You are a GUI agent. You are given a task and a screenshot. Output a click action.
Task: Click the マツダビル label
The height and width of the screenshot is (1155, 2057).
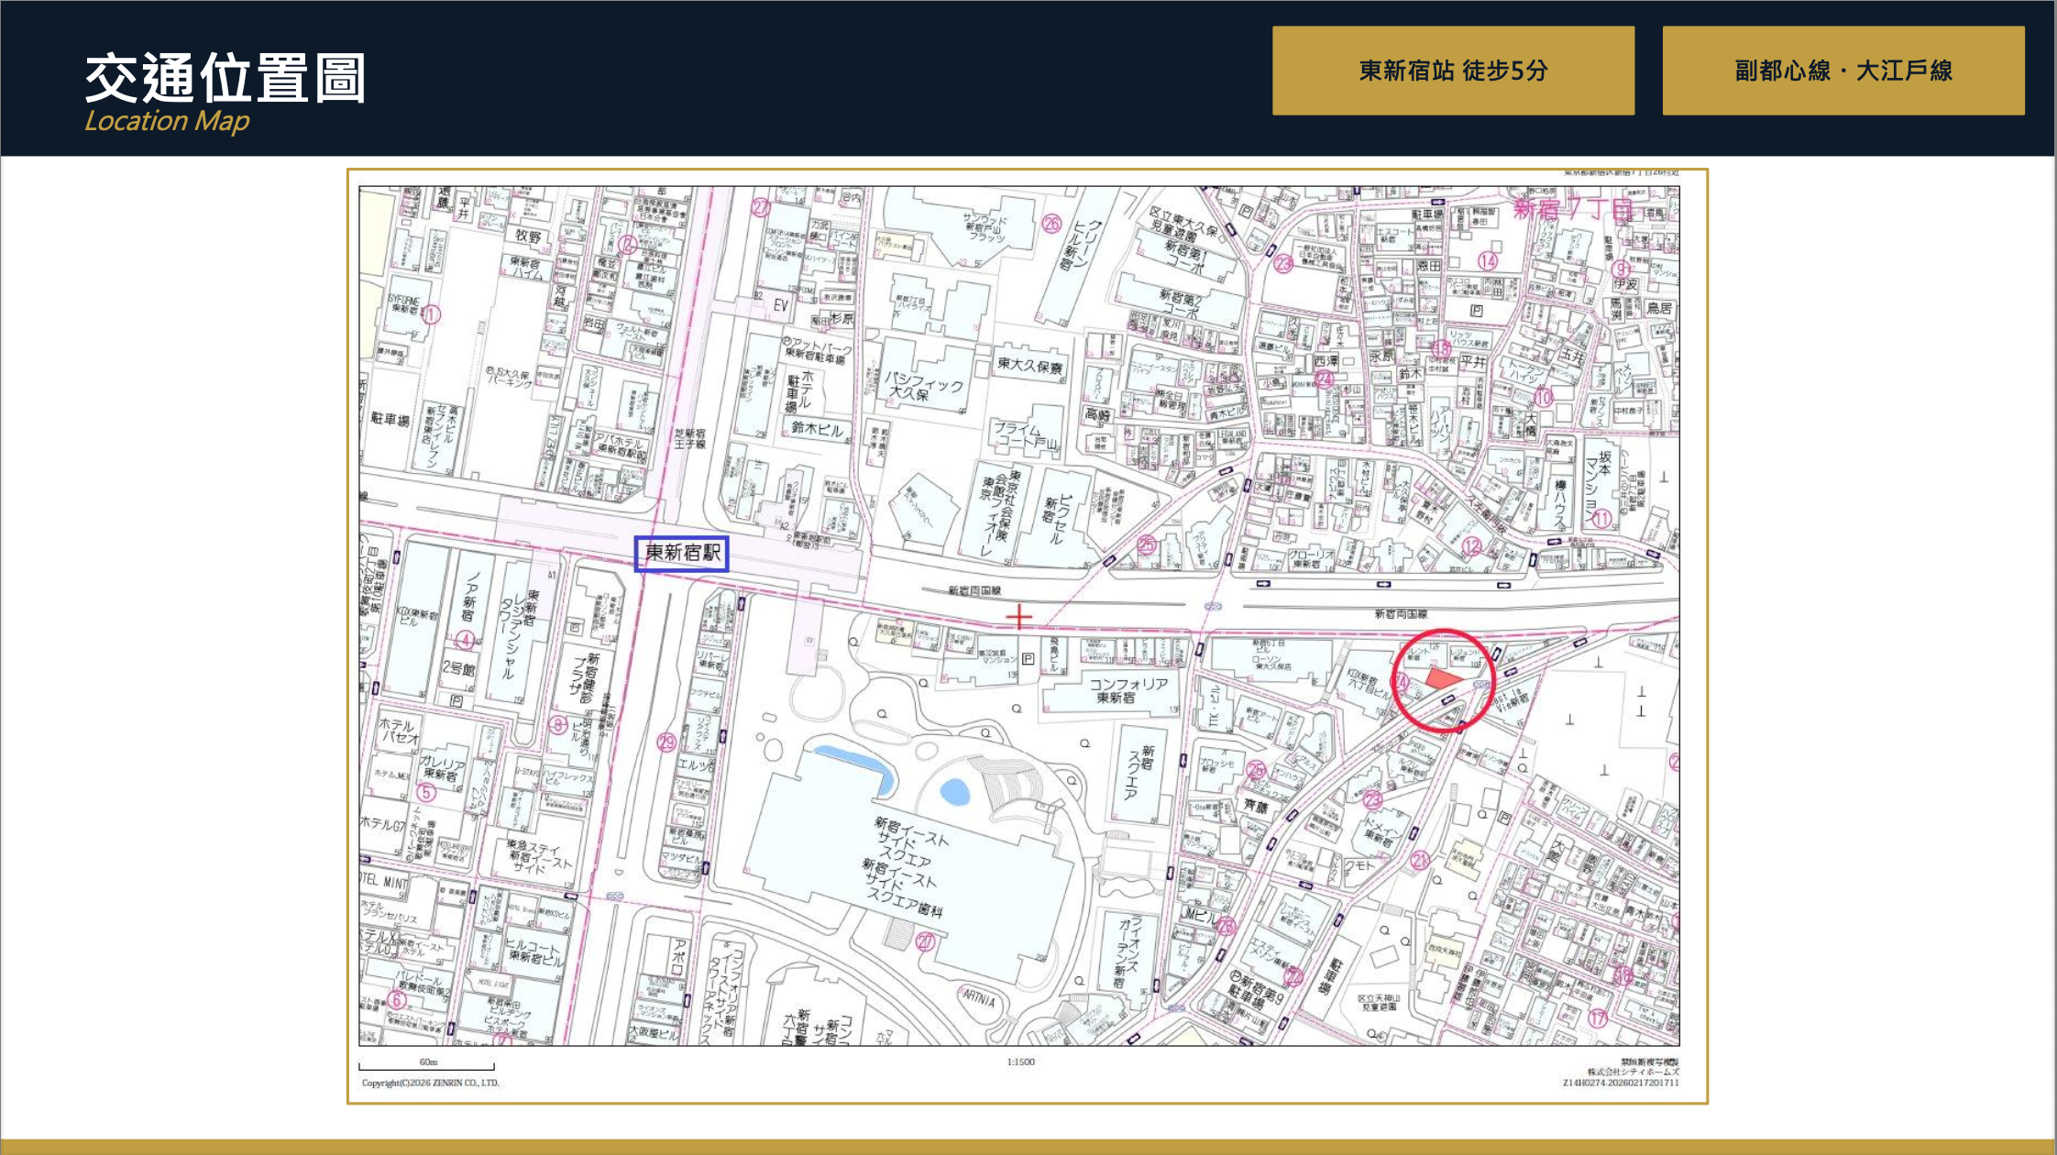pyautogui.click(x=681, y=858)
